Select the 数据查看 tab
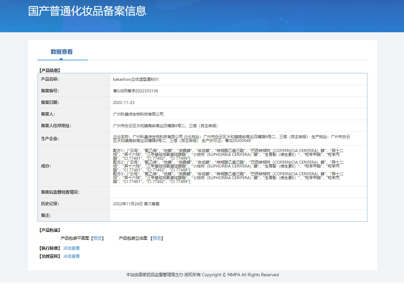 (62, 52)
